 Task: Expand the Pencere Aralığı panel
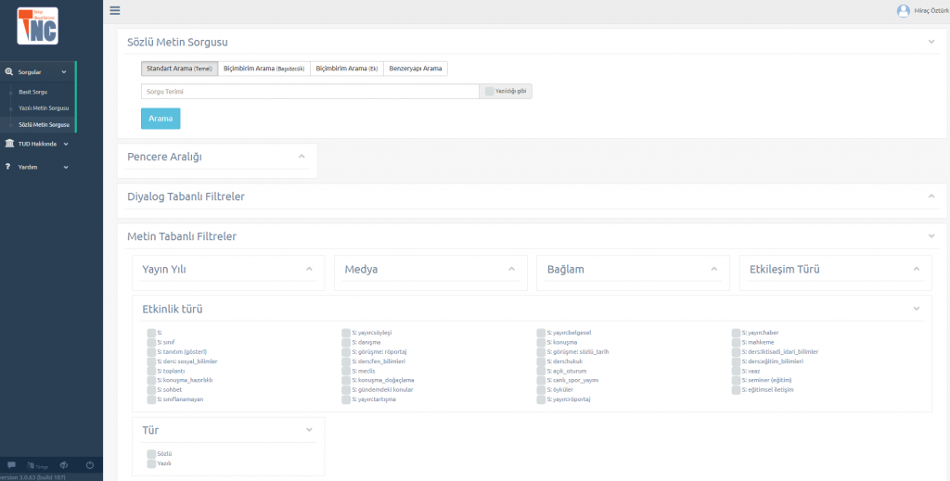click(302, 157)
